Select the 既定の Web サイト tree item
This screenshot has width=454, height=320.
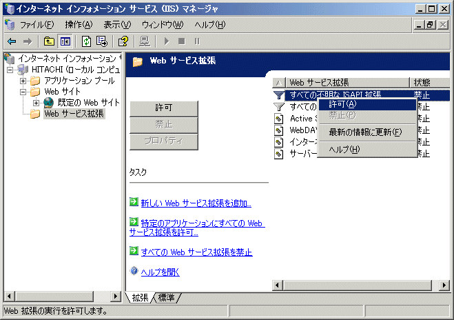coord(88,103)
